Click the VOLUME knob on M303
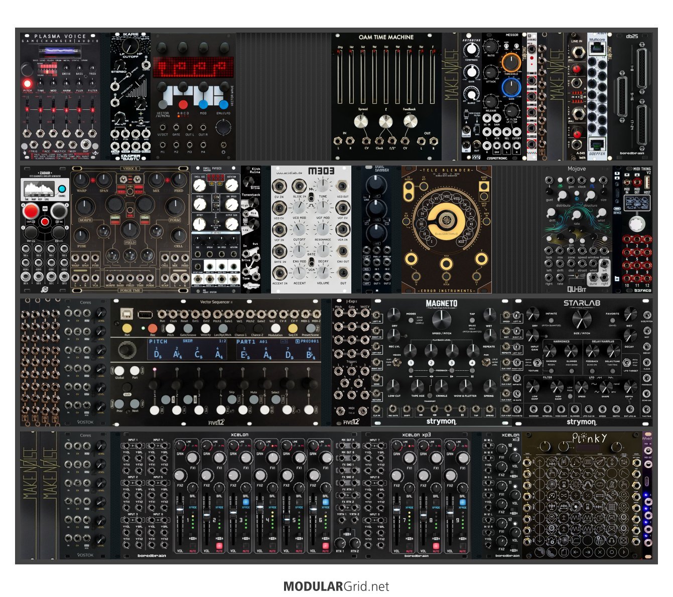 (x=324, y=272)
